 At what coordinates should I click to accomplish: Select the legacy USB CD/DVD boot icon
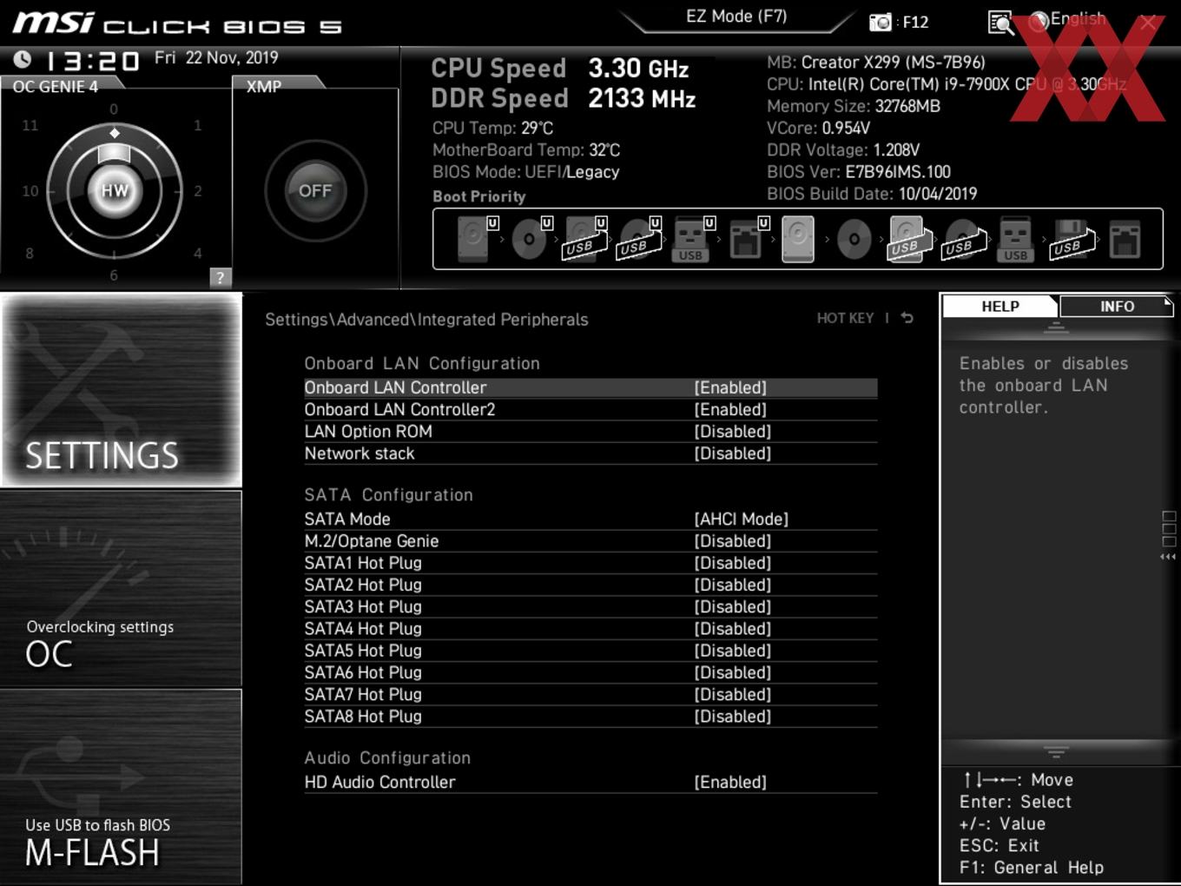[964, 239]
